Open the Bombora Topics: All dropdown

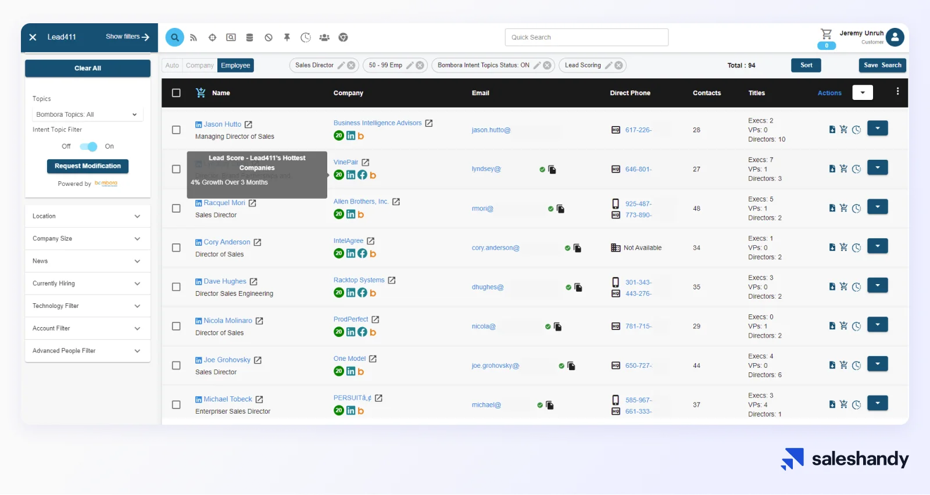coord(87,114)
